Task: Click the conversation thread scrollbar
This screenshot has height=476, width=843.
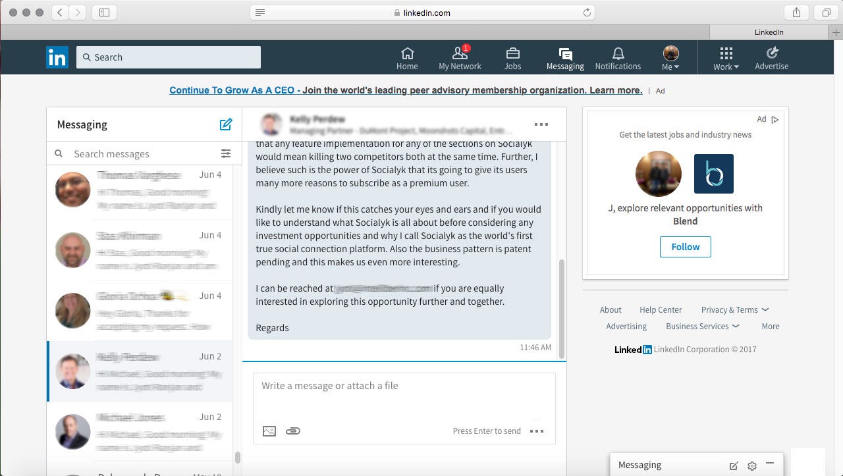Action: click(562, 308)
